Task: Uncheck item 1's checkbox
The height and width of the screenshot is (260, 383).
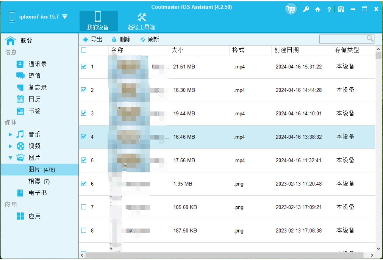Action: pos(83,66)
